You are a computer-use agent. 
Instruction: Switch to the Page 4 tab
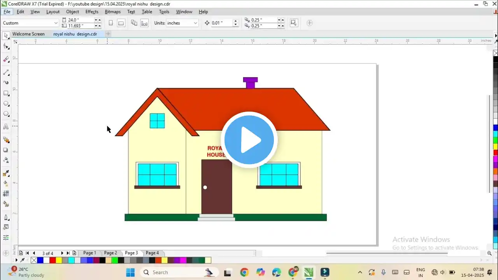[152, 253]
